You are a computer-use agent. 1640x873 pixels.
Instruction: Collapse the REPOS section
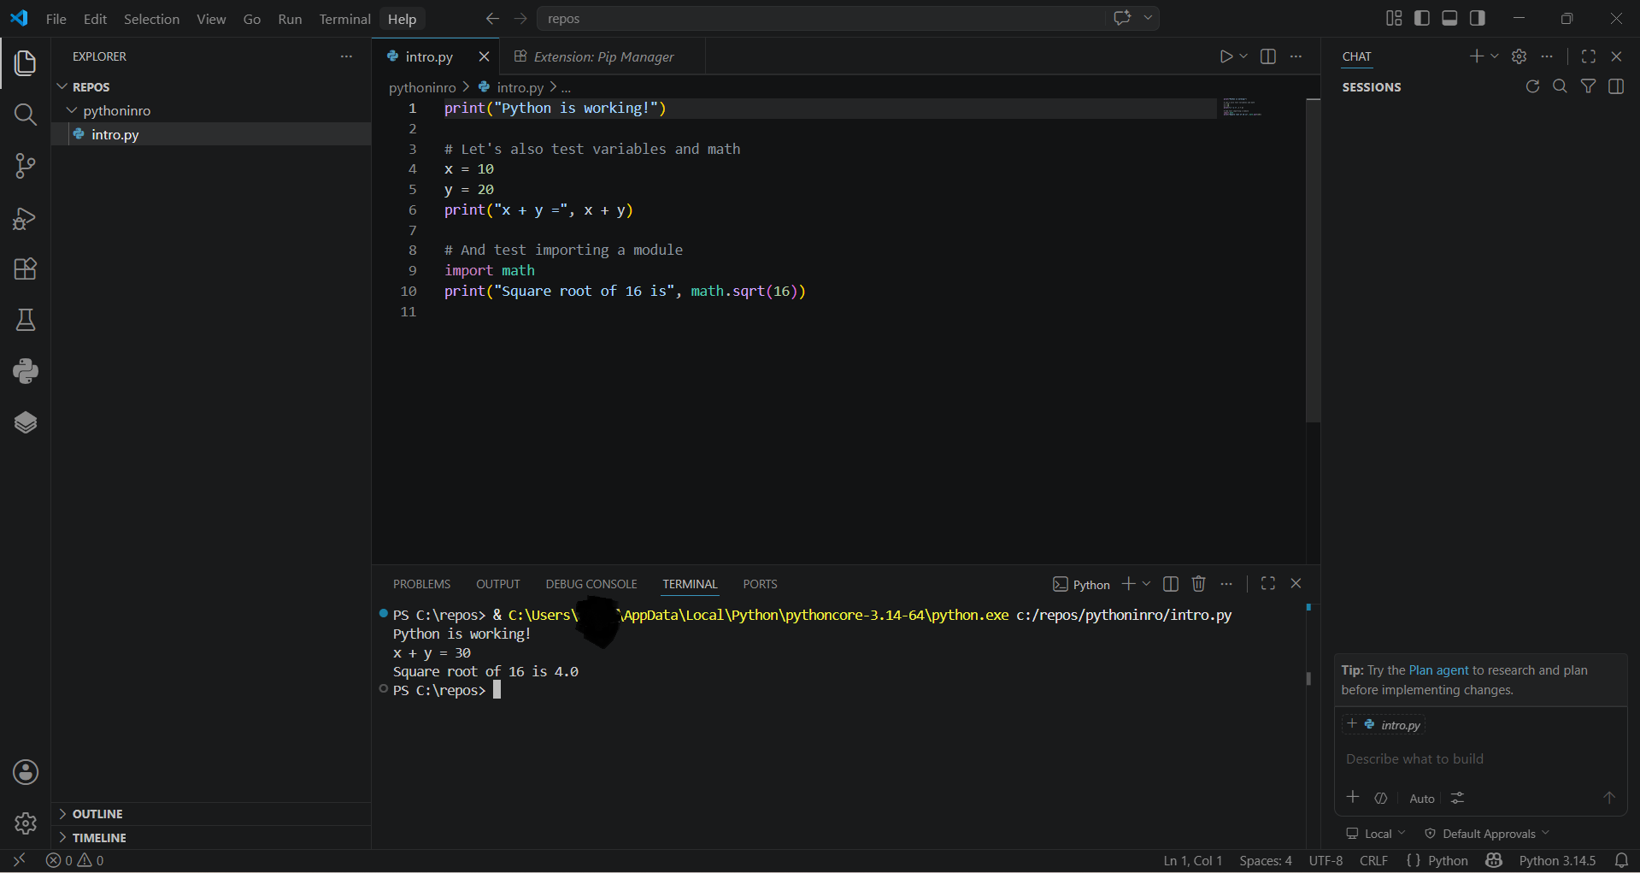click(x=62, y=87)
